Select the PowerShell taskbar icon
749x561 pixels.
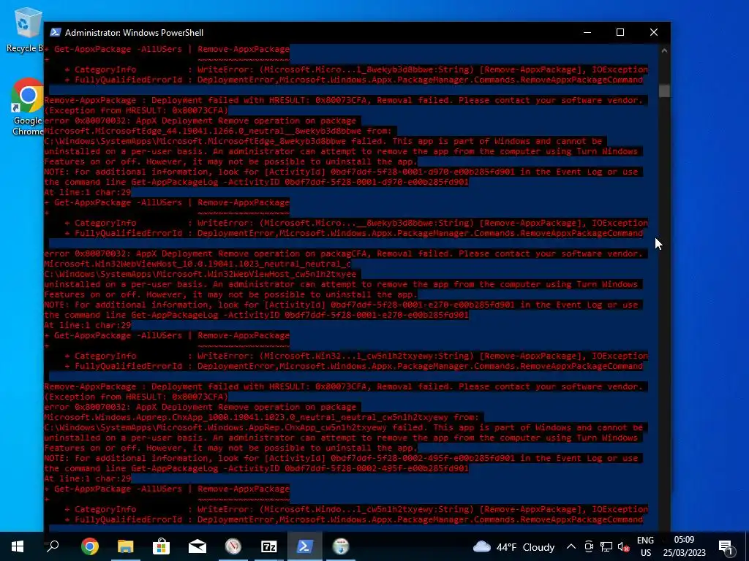pos(305,546)
